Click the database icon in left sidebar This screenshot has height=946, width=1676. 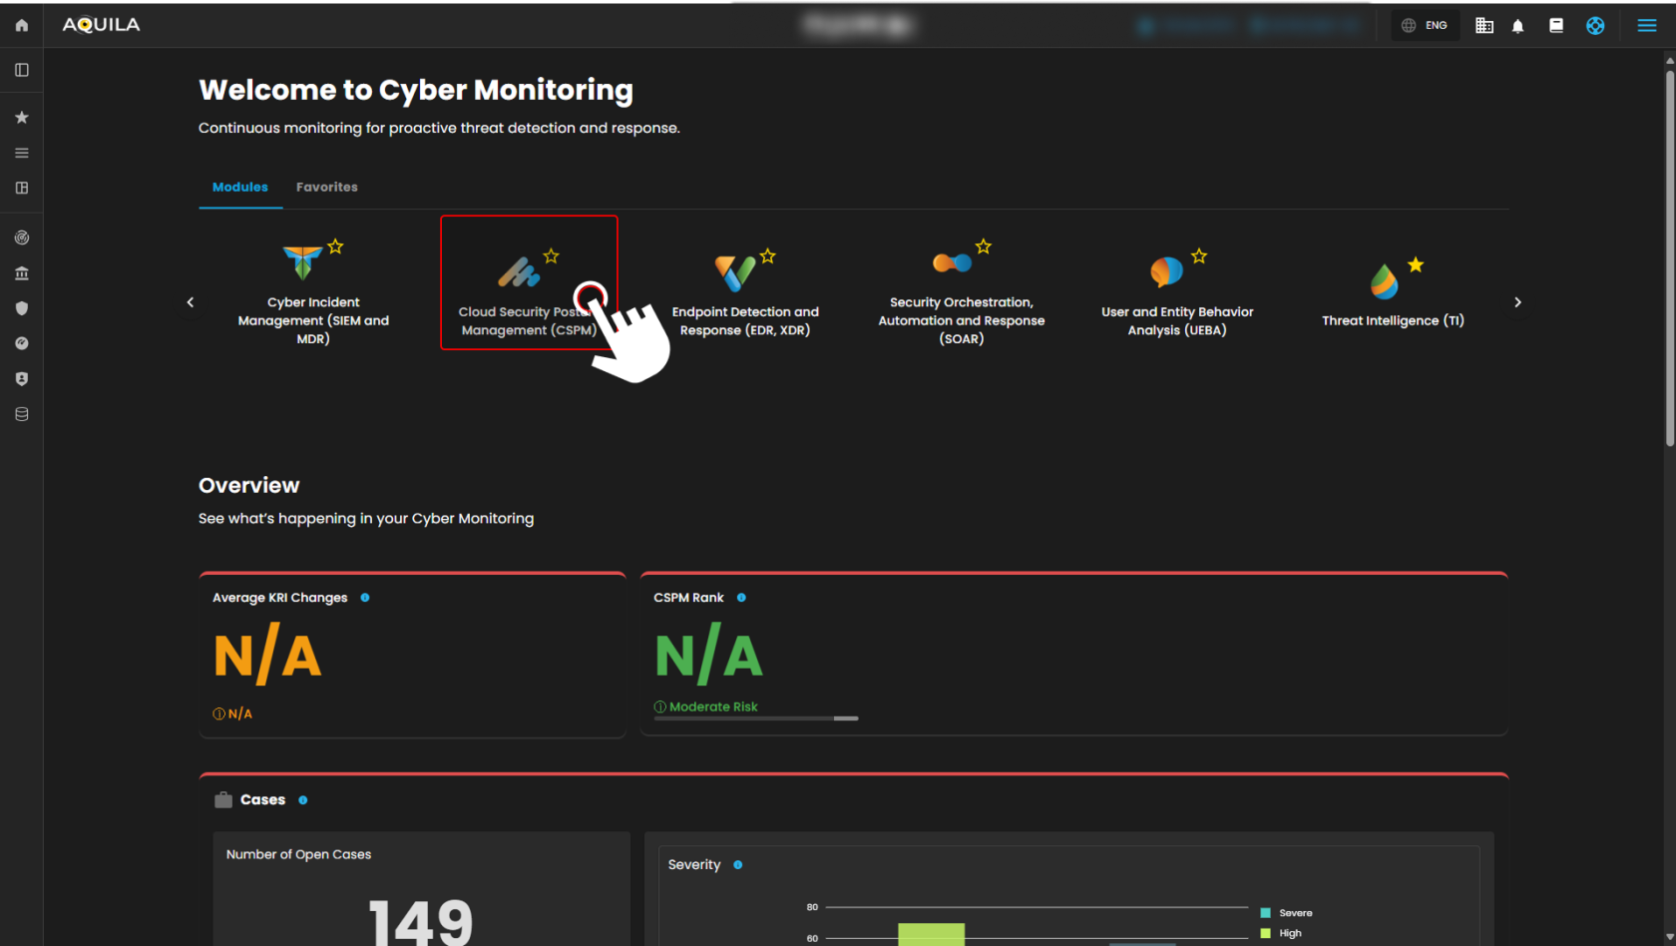click(21, 414)
